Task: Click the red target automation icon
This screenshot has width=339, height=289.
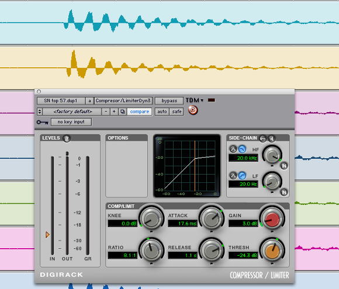Action: [x=193, y=110]
